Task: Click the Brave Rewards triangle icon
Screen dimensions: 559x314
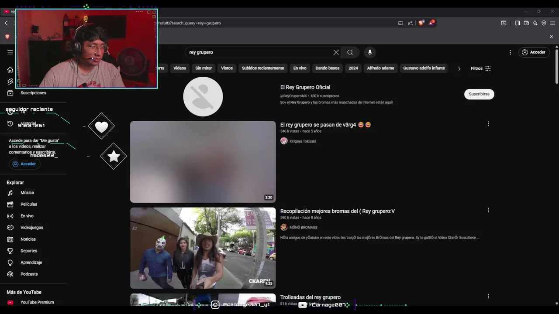Action: coord(431,23)
